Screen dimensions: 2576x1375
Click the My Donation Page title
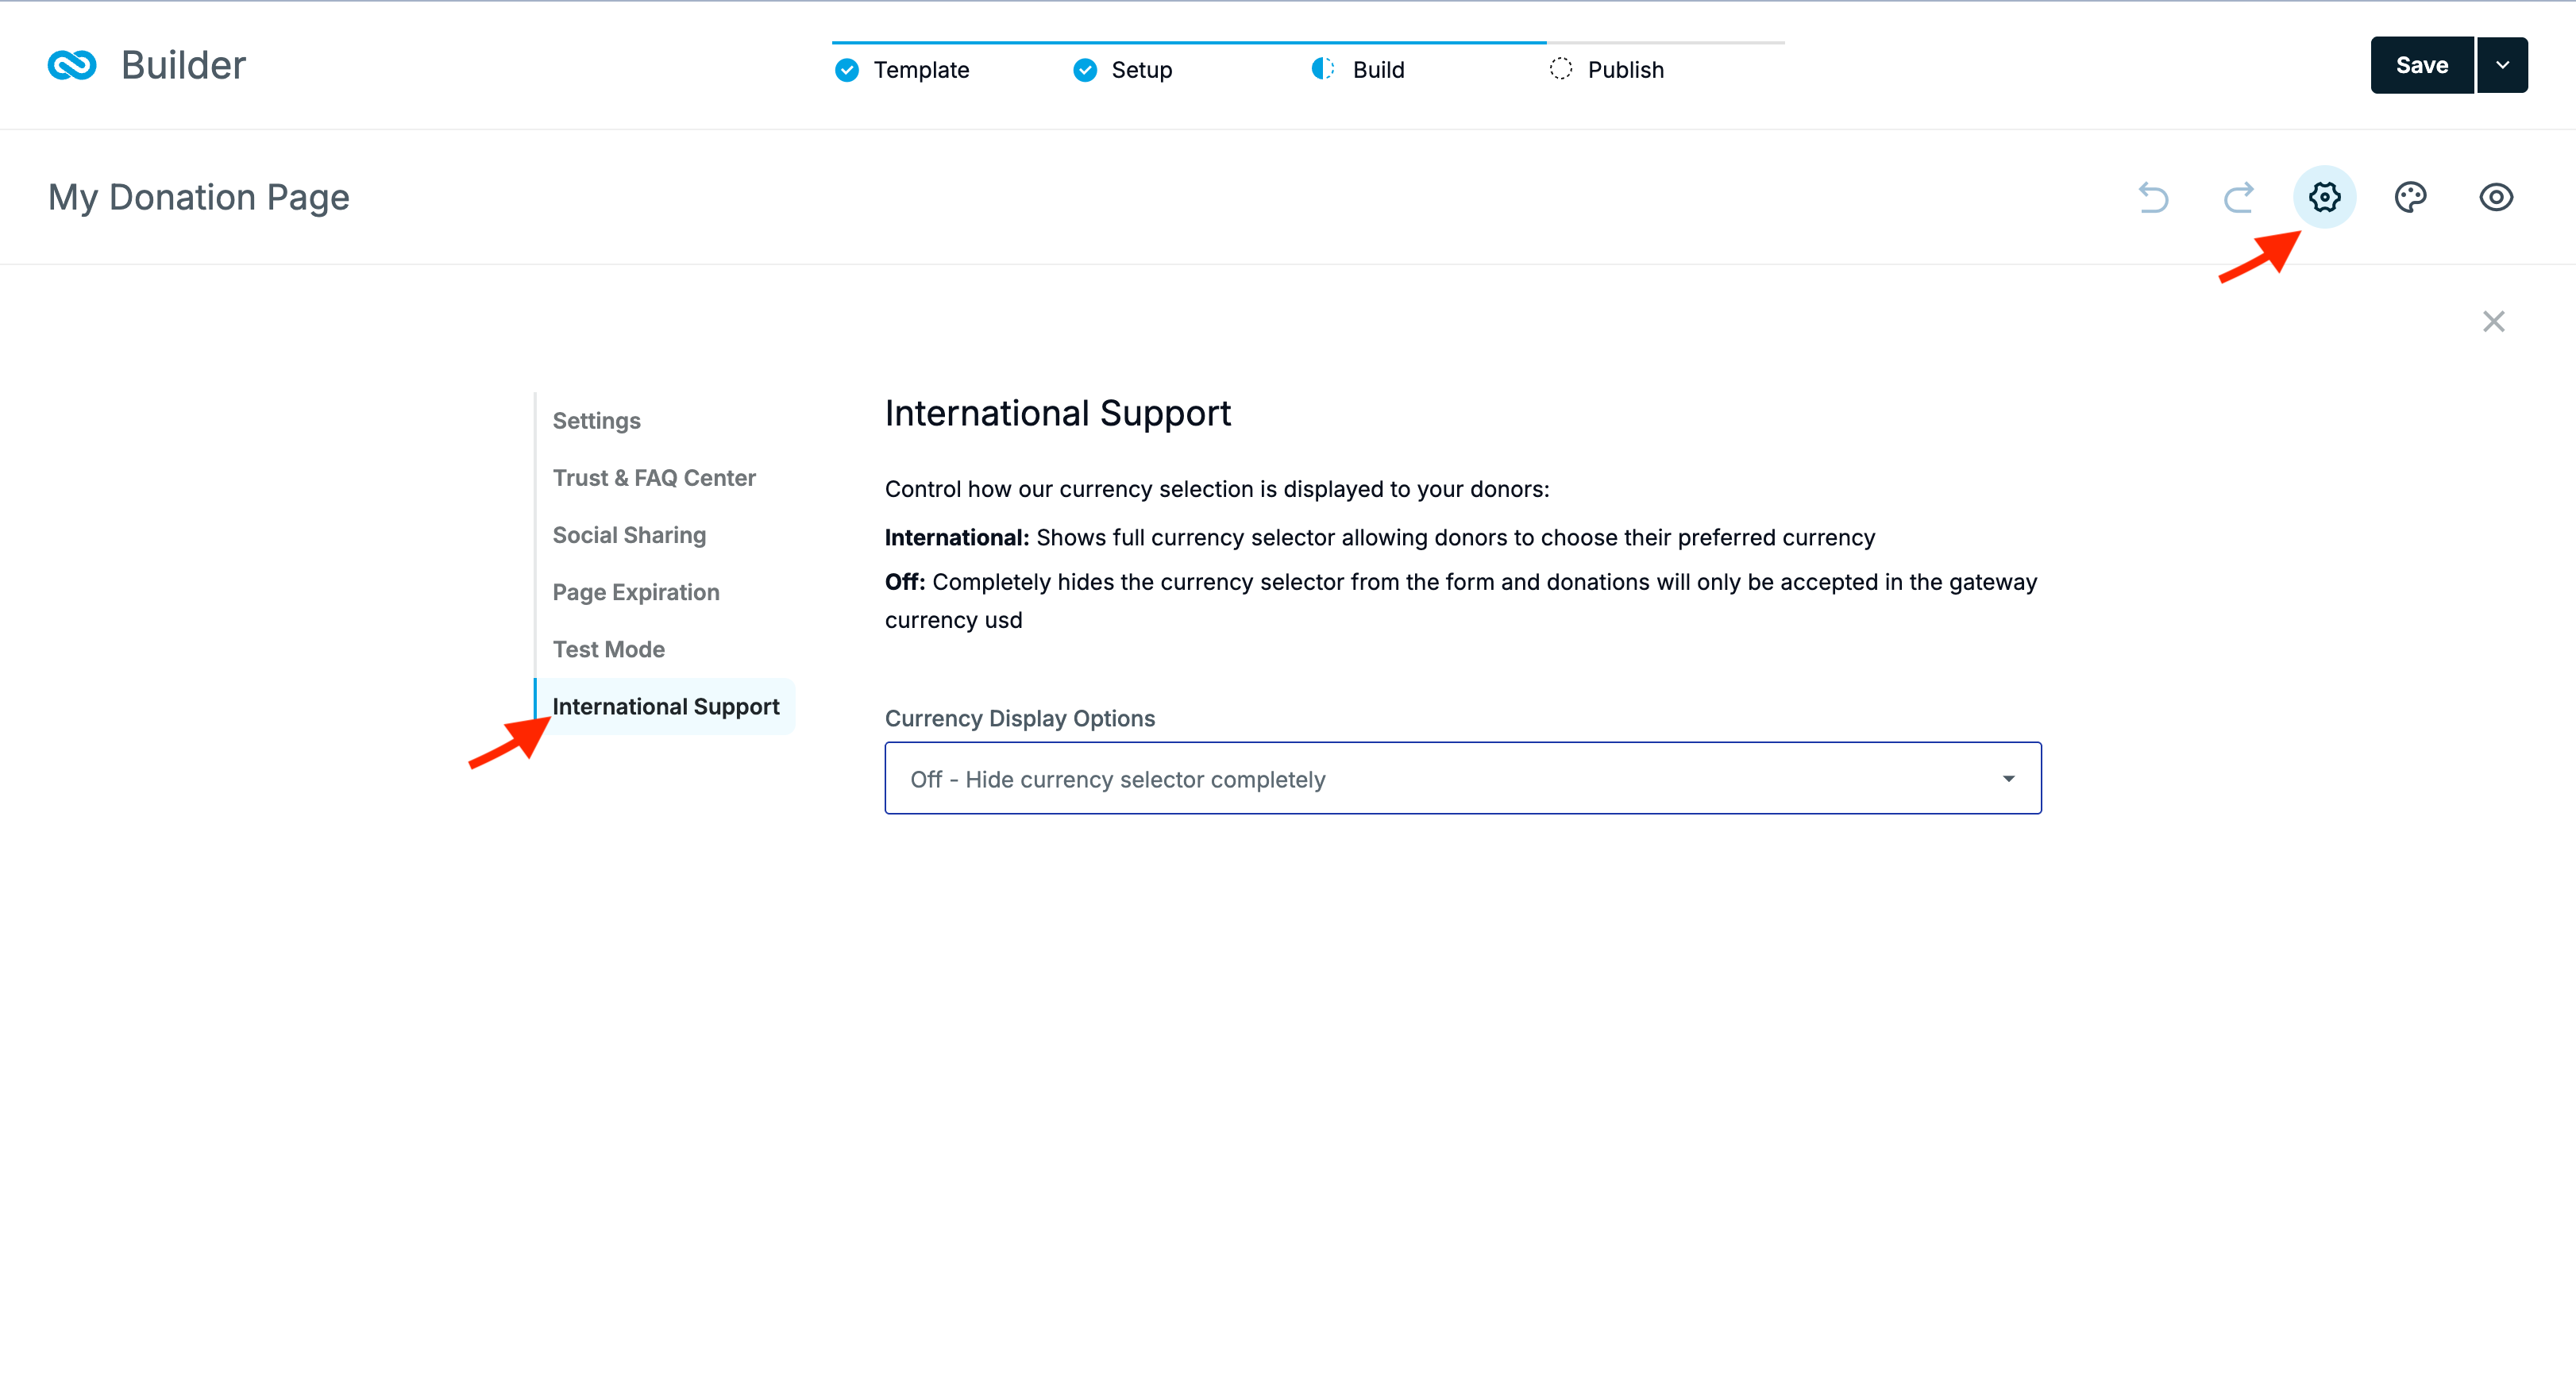point(199,197)
